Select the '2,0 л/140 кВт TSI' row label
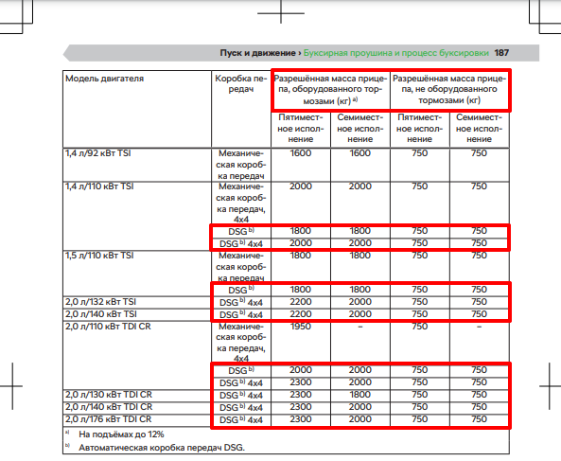 pyautogui.click(x=101, y=314)
